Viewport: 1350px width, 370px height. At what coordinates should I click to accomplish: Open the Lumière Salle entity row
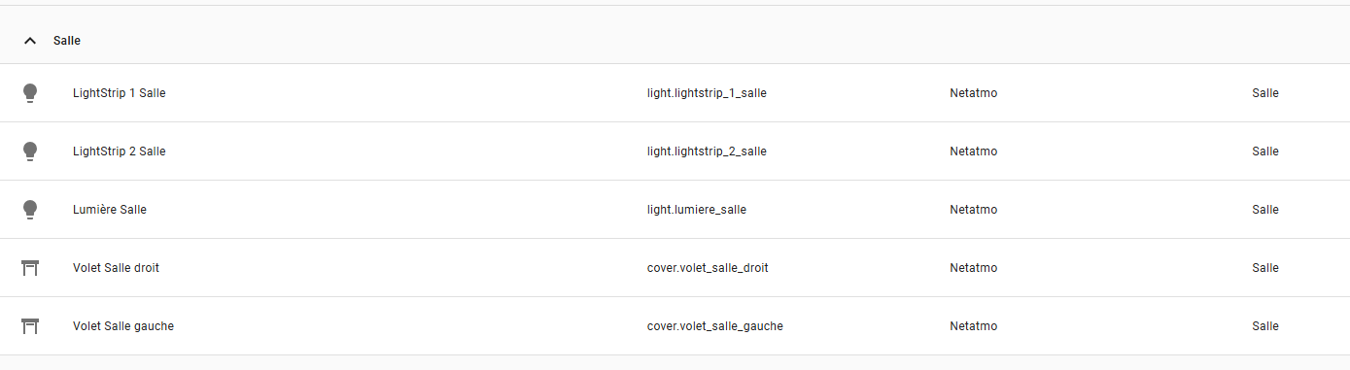tap(675, 210)
